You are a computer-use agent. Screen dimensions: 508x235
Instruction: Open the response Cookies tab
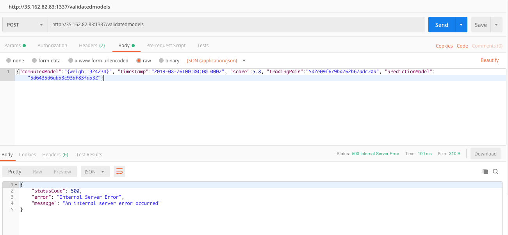[27, 155]
